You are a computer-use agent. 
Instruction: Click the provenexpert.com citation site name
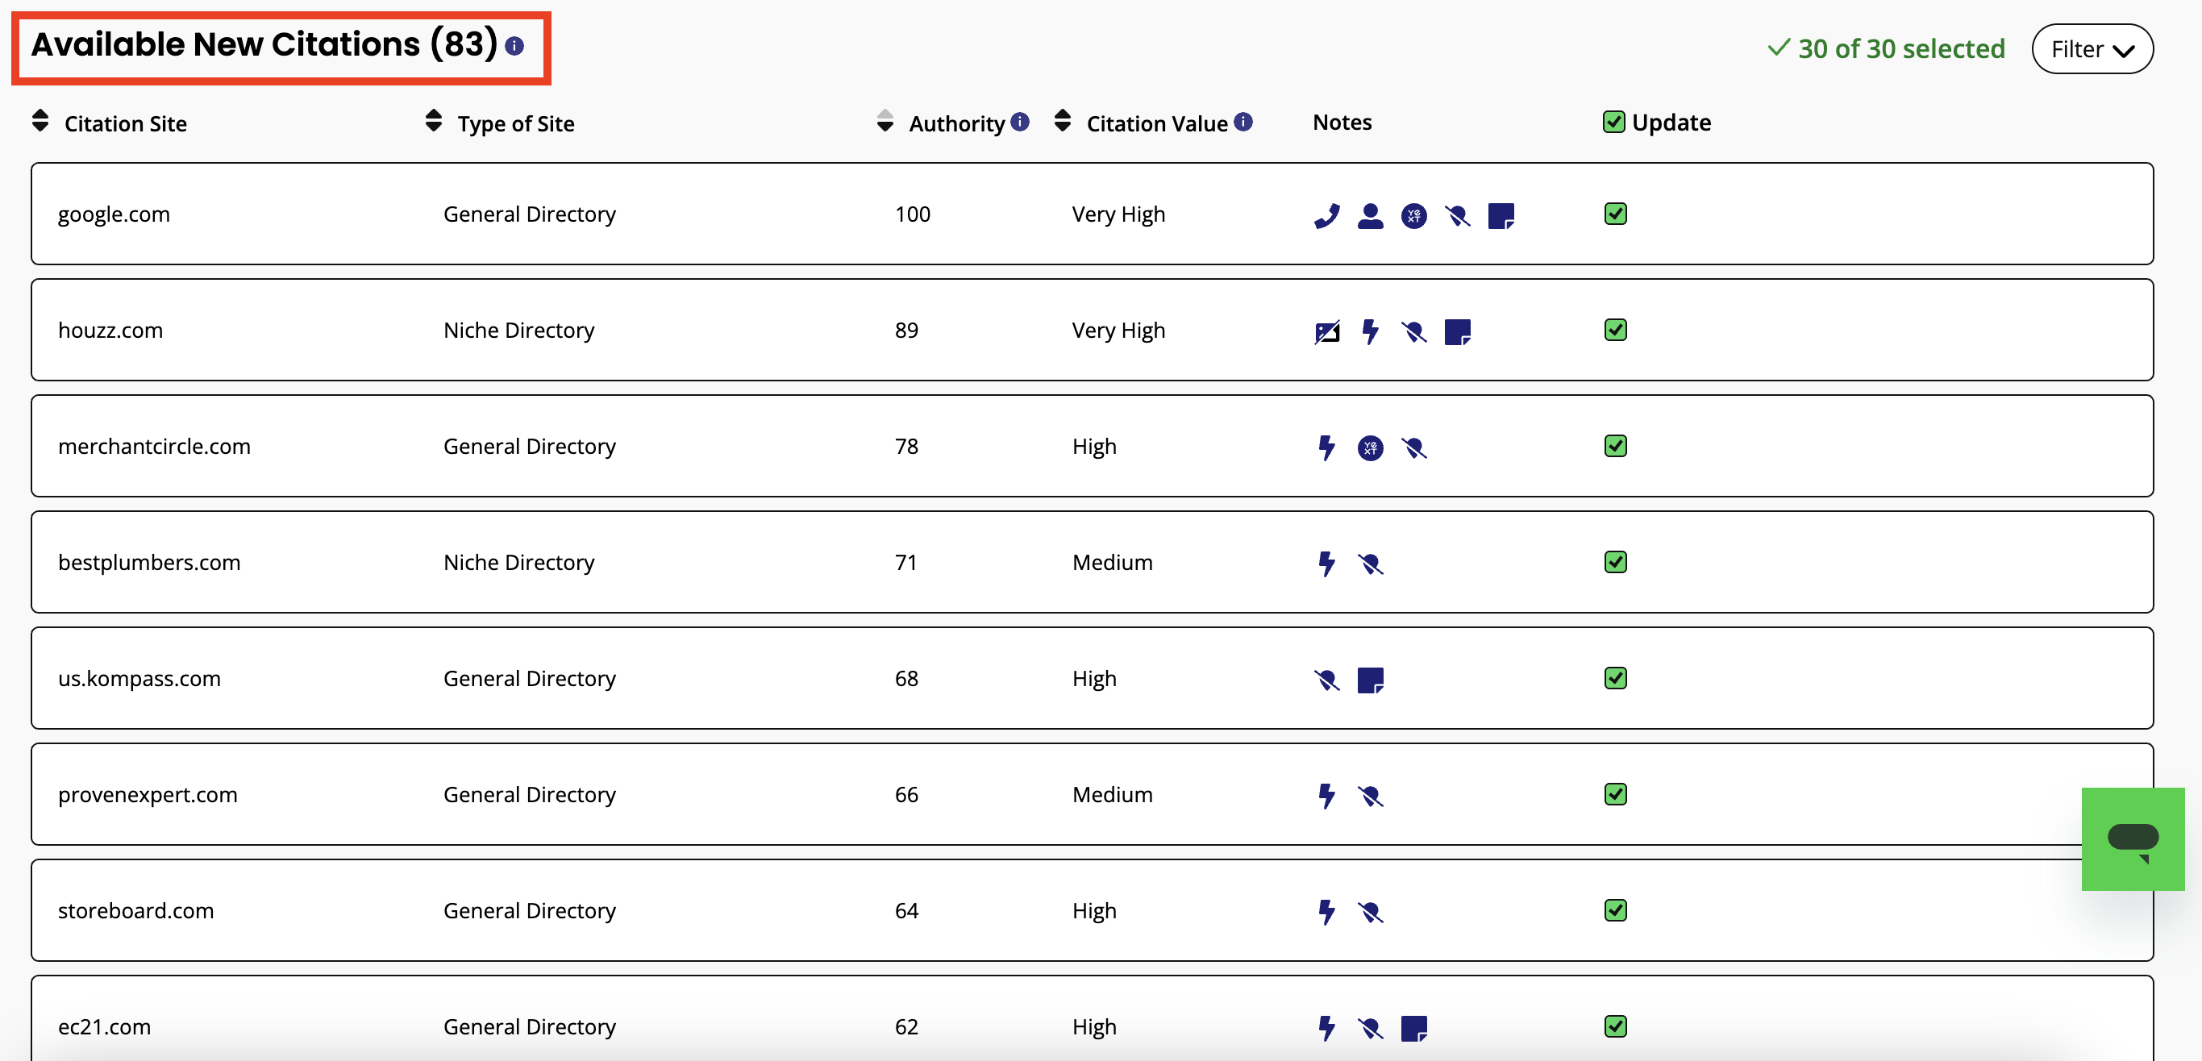click(x=148, y=795)
